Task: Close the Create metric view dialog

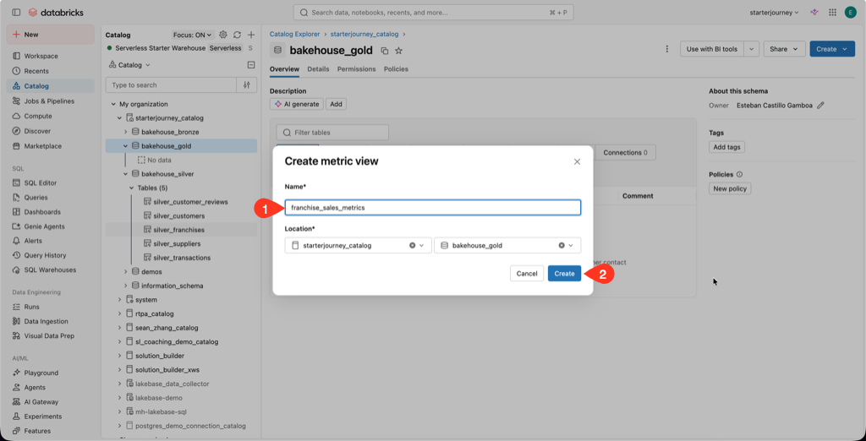Action: coord(577,161)
